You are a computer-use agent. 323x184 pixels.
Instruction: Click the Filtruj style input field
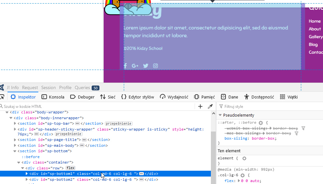point(270,107)
